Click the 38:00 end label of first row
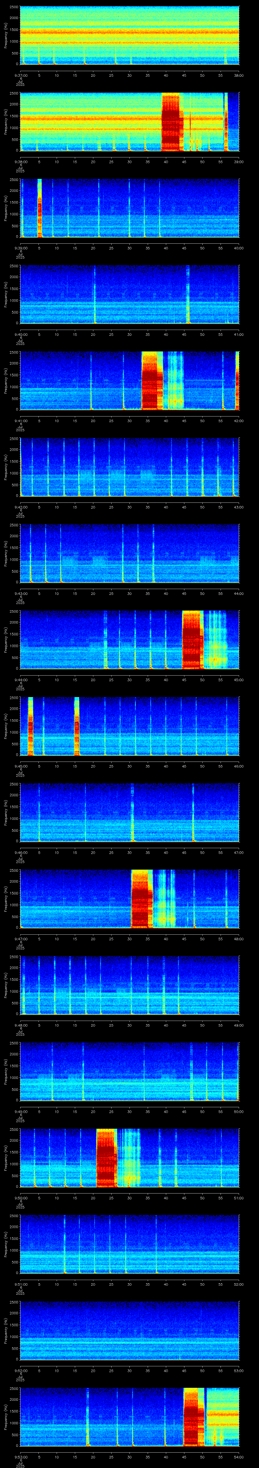The height and width of the screenshot is (1468, 259). [239, 75]
